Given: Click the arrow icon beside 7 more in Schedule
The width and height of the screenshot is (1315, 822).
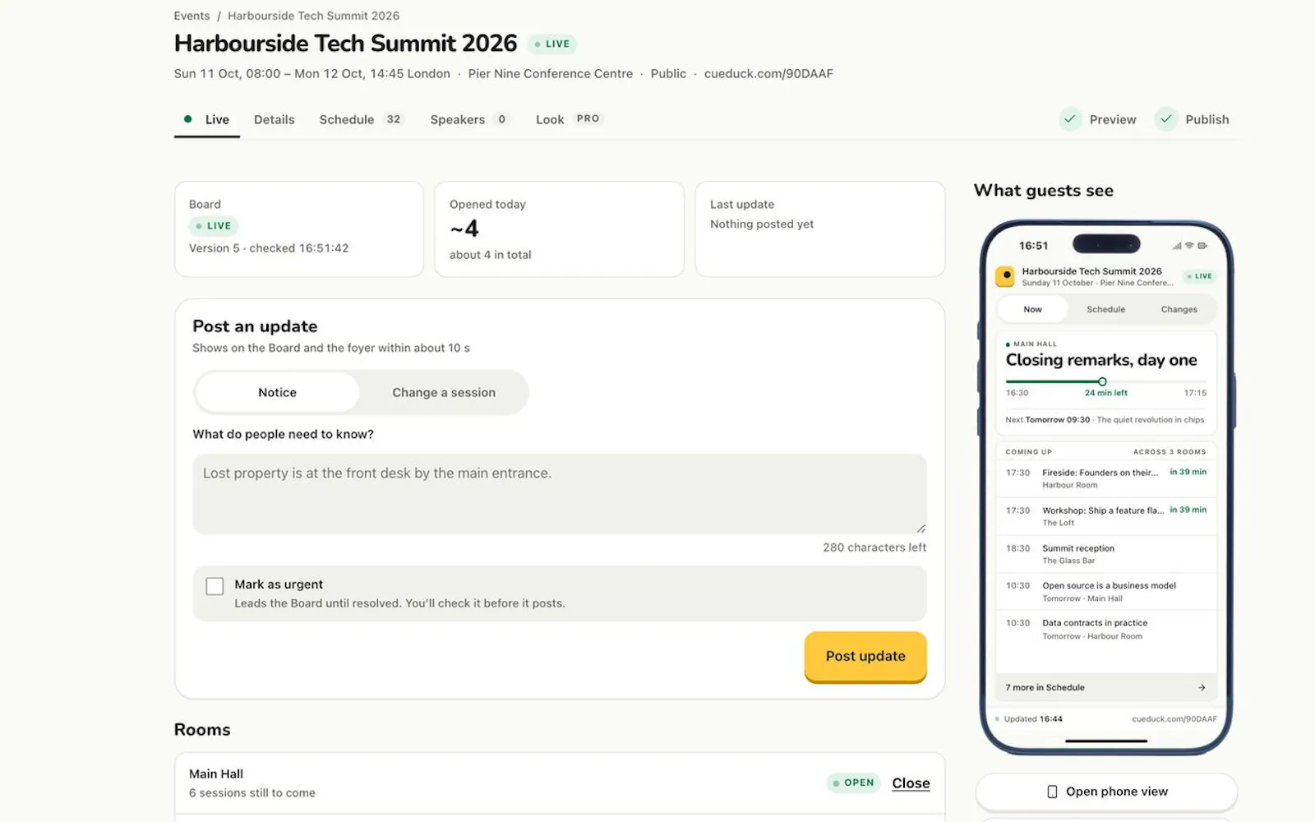Looking at the screenshot, I should 1202,688.
